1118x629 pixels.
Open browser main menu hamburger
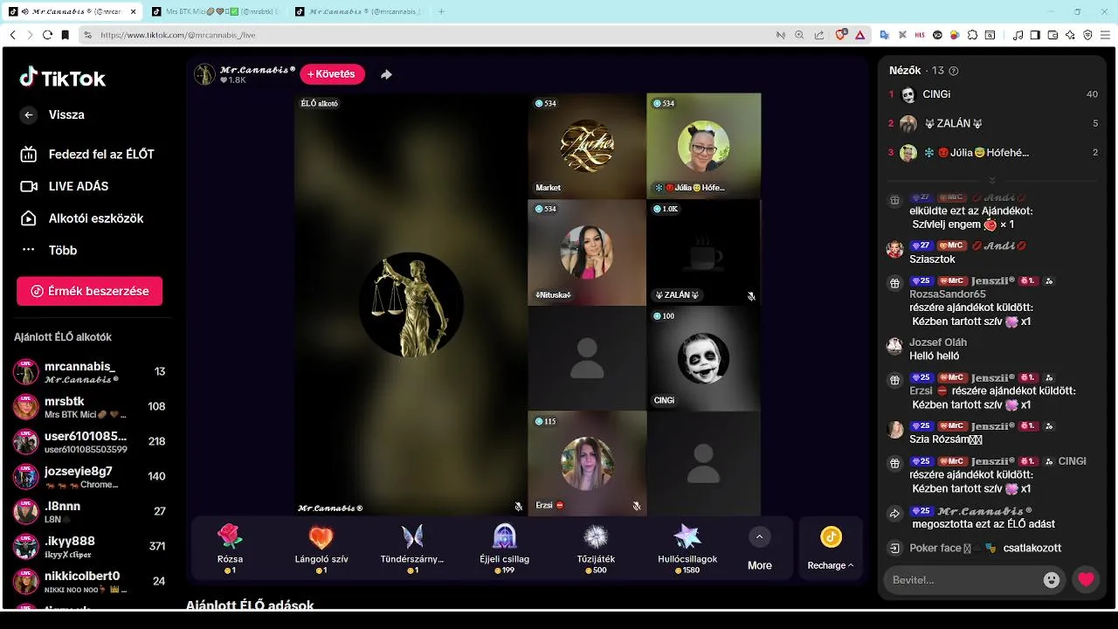point(1105,35)
